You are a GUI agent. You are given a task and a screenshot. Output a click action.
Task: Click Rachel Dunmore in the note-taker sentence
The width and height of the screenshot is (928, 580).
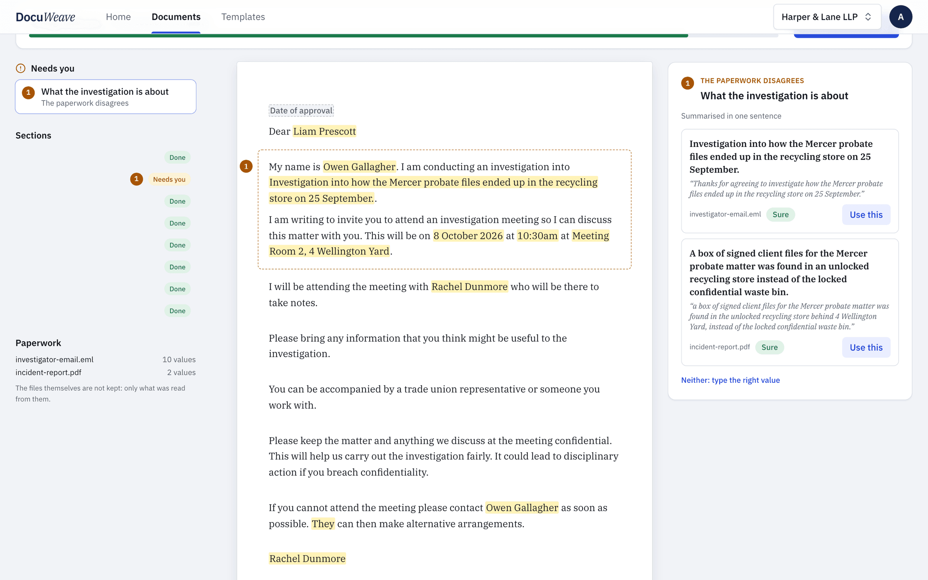coord(469,287)
